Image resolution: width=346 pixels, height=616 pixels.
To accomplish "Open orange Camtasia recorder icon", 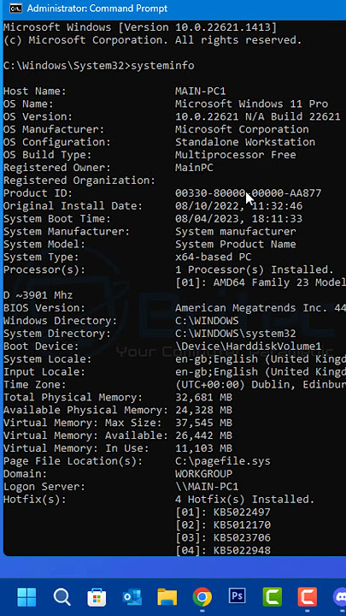I will pyautogui.click(x=308, y=597).
